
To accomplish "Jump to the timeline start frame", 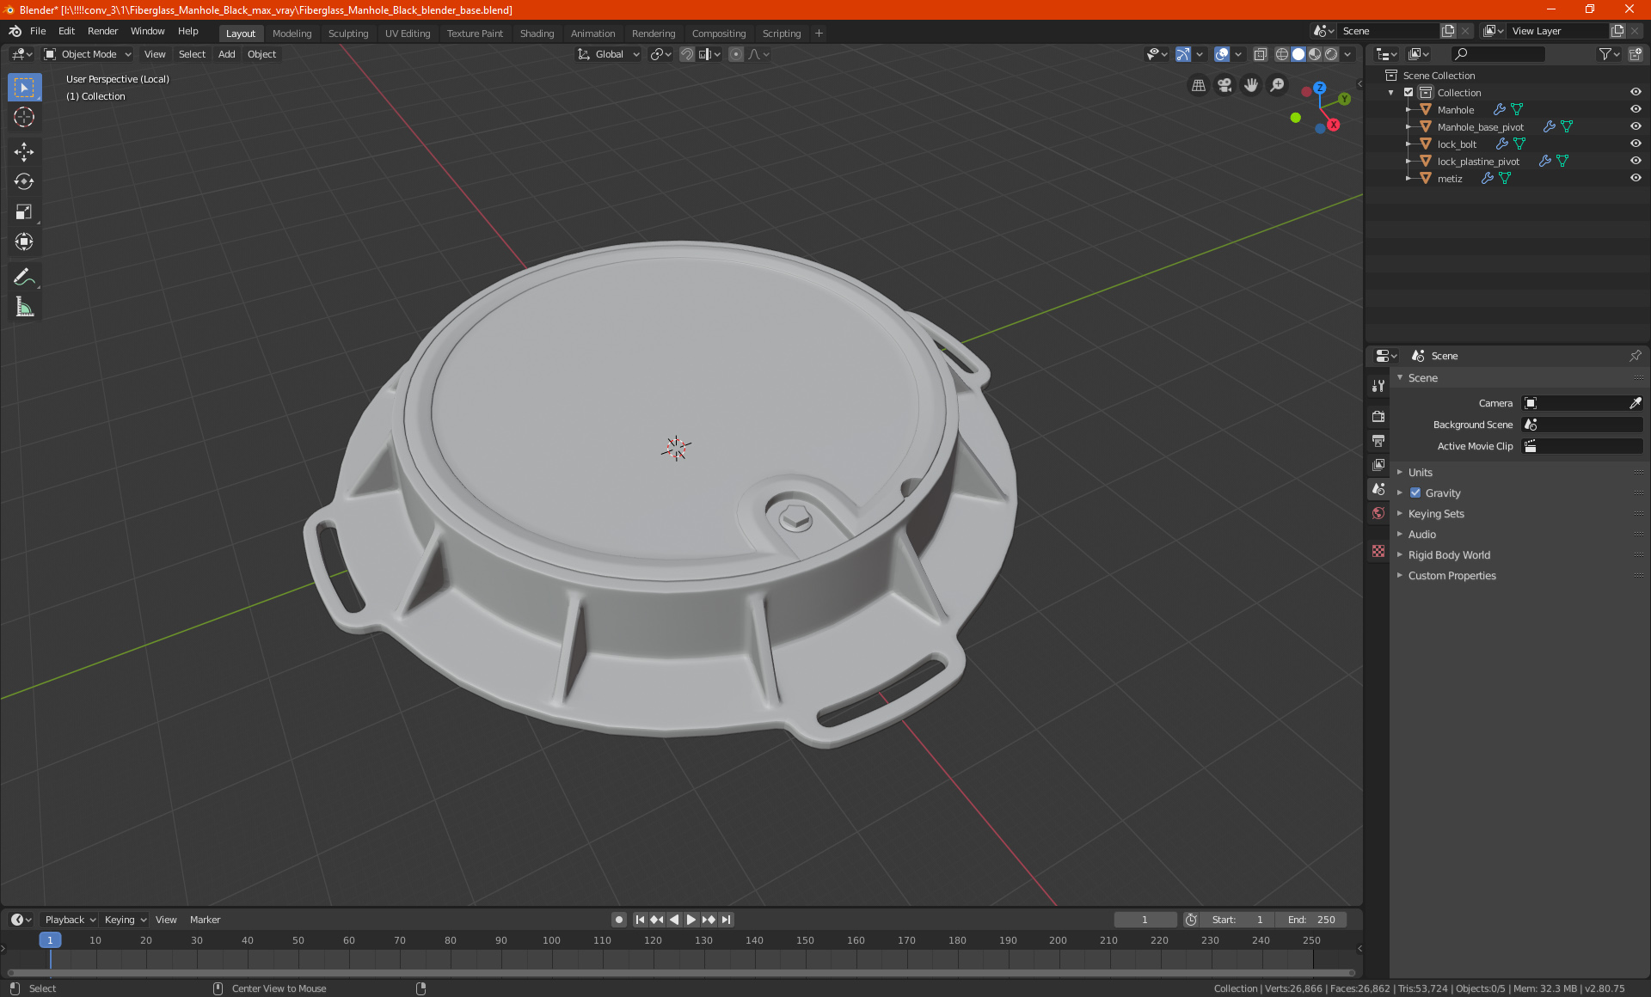I will (x=640, y=920).
